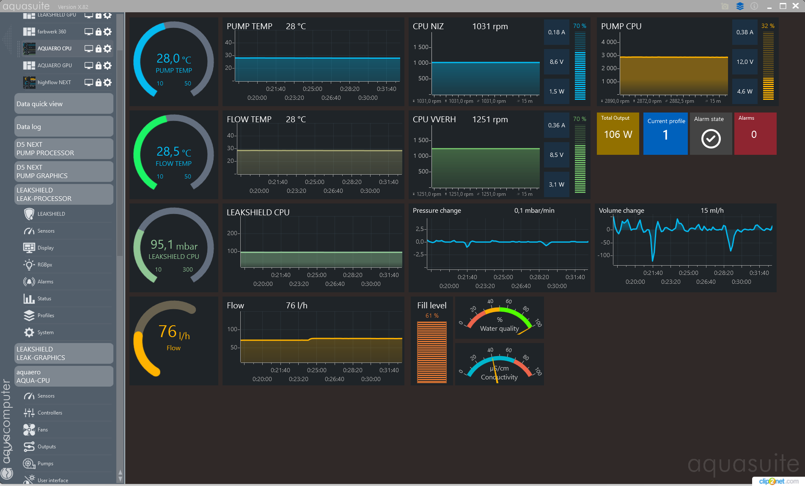Select the highflow NEXT overview page

click(54, 82)
